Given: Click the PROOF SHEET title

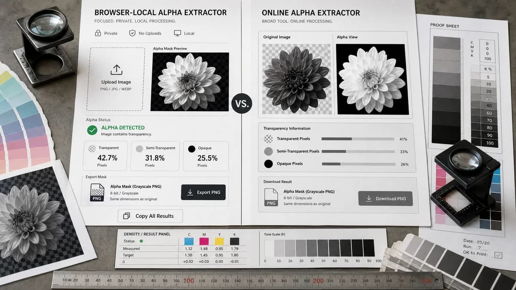Looking at the screenshot, I should point(445,26).
